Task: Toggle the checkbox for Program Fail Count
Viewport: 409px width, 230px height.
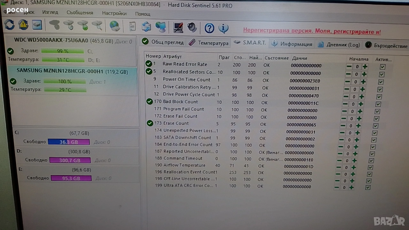Action: coord(377,111)
